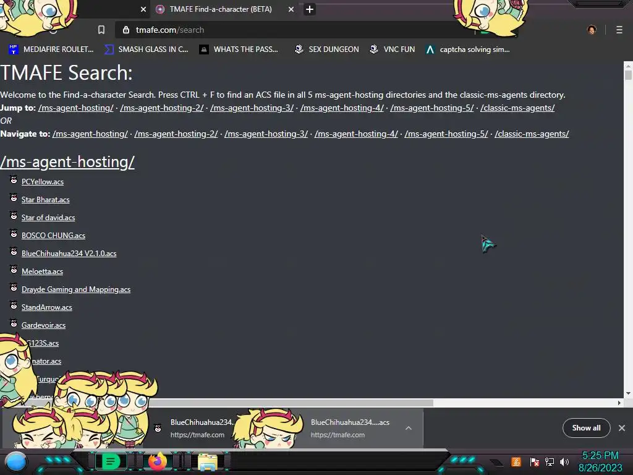Open WHATS THE PASS... bookmark
633x475 pixels.
click(239, 49)
